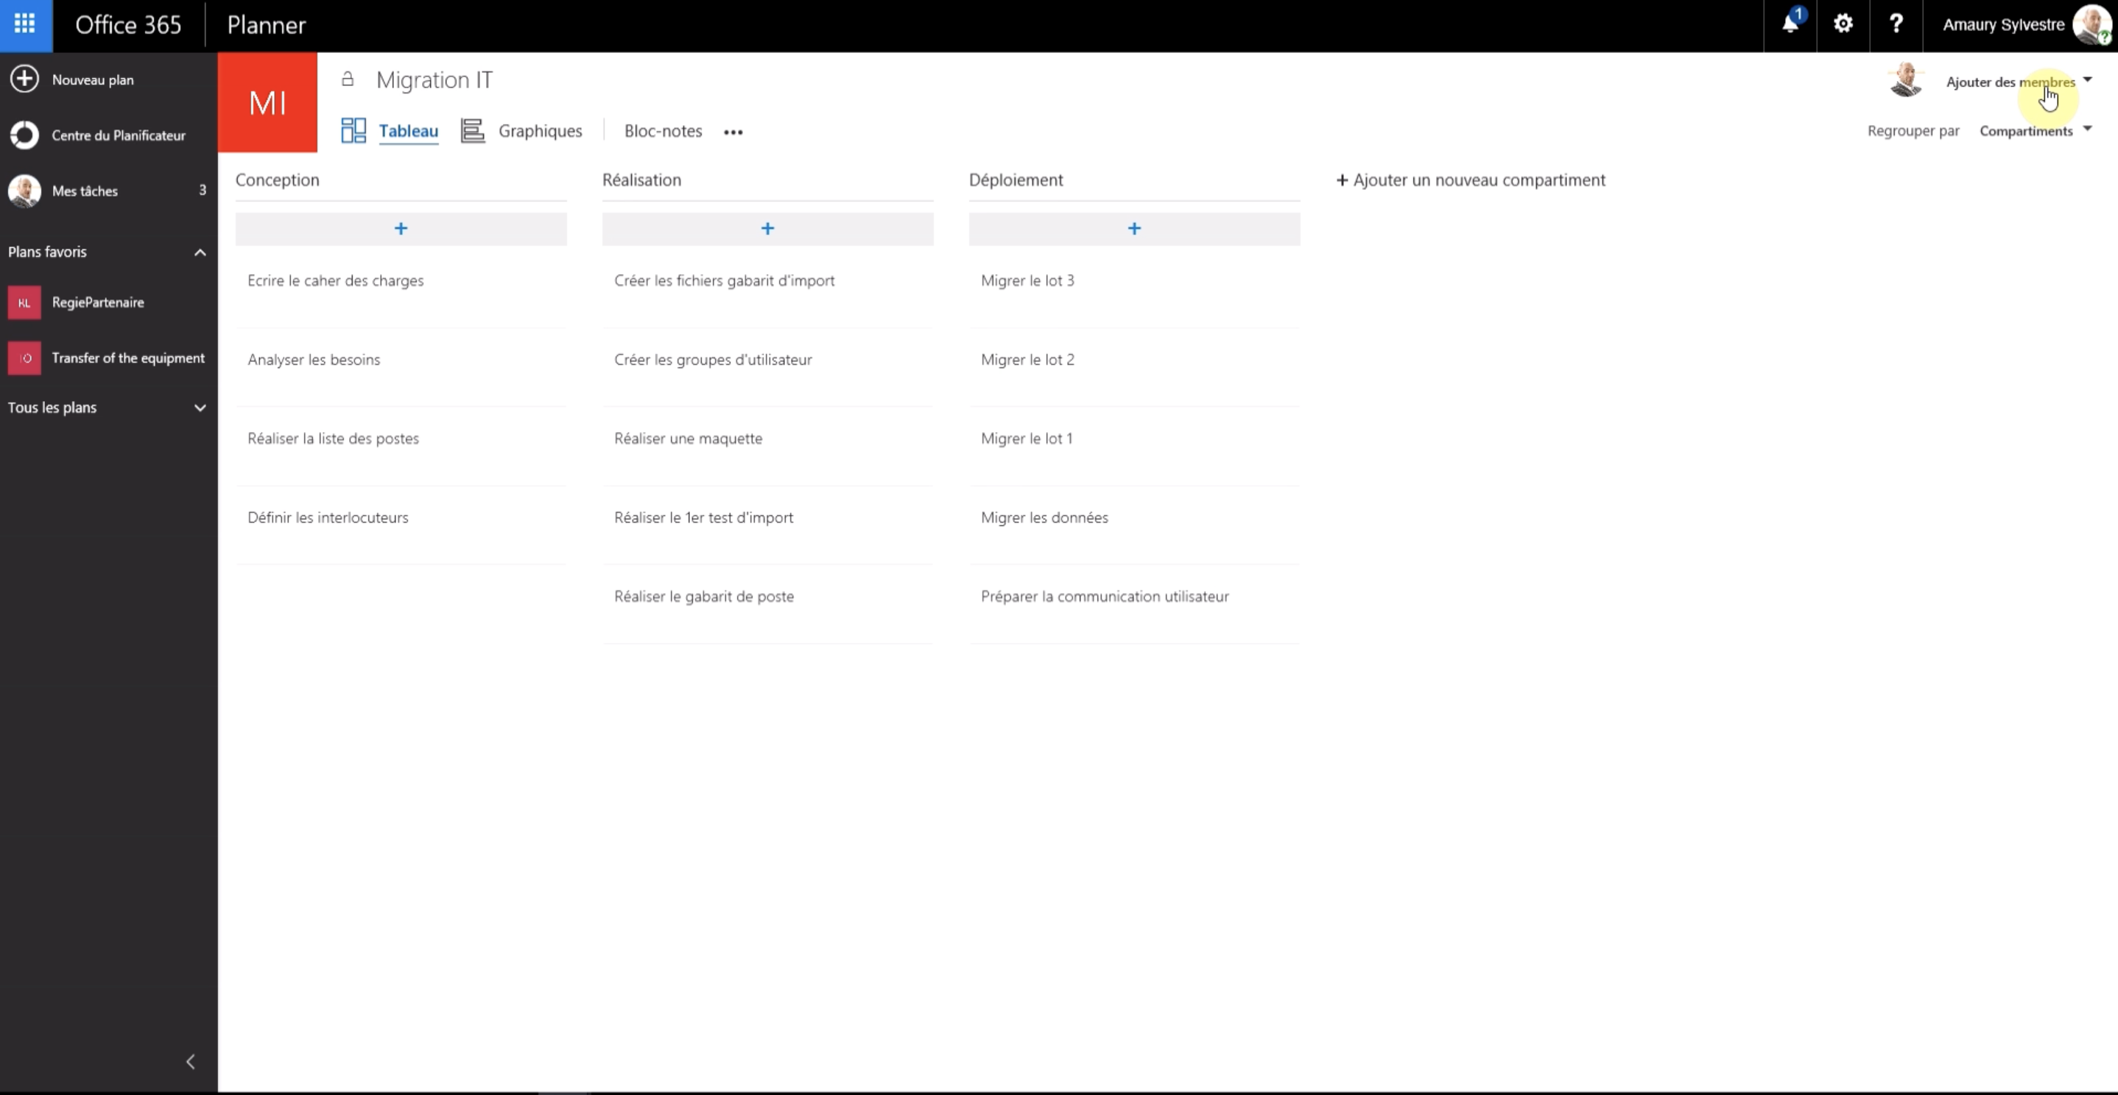This screenshot has height=1095, width=2118.
Task: Expand Plans favoris section
Action: point(200,252)
